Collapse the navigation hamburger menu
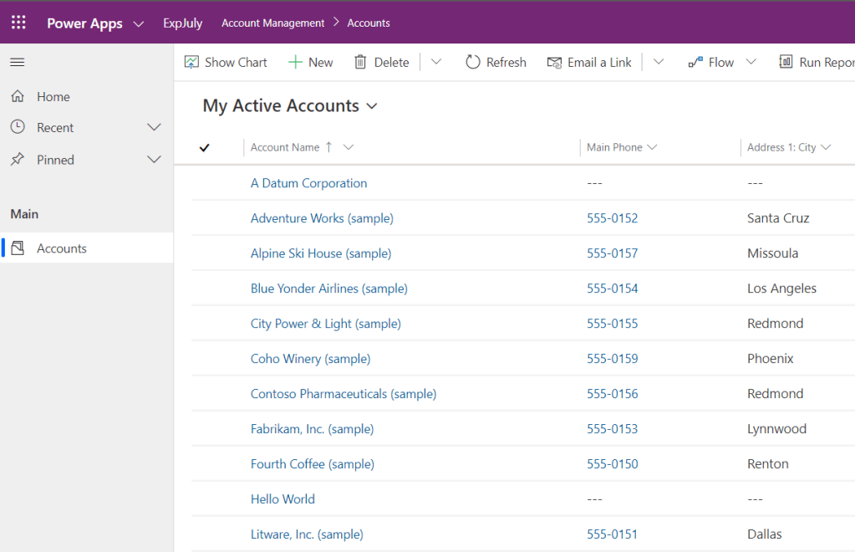The width and height of the screenshot is (855, 552). (17, 63)
